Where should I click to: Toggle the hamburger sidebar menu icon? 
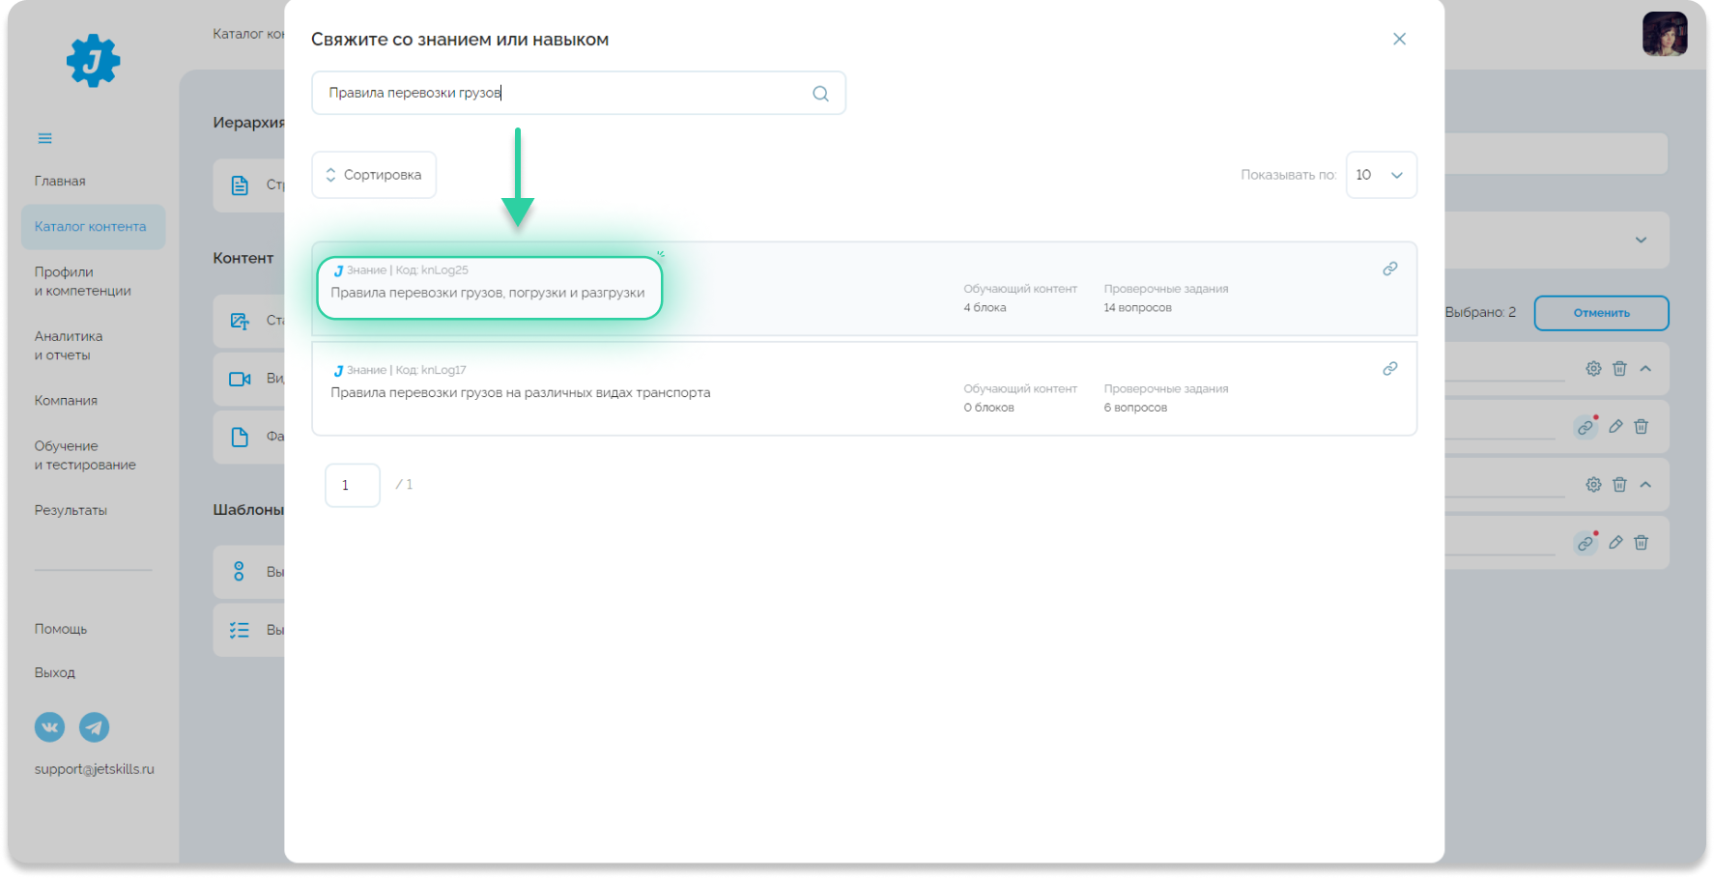click(44, 138)
